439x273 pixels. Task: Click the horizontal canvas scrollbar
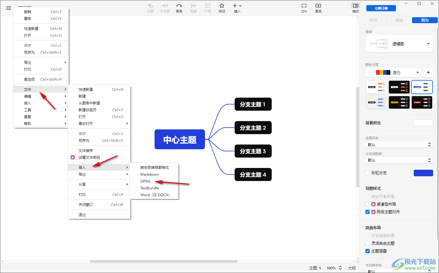click(x=163, y=261)
